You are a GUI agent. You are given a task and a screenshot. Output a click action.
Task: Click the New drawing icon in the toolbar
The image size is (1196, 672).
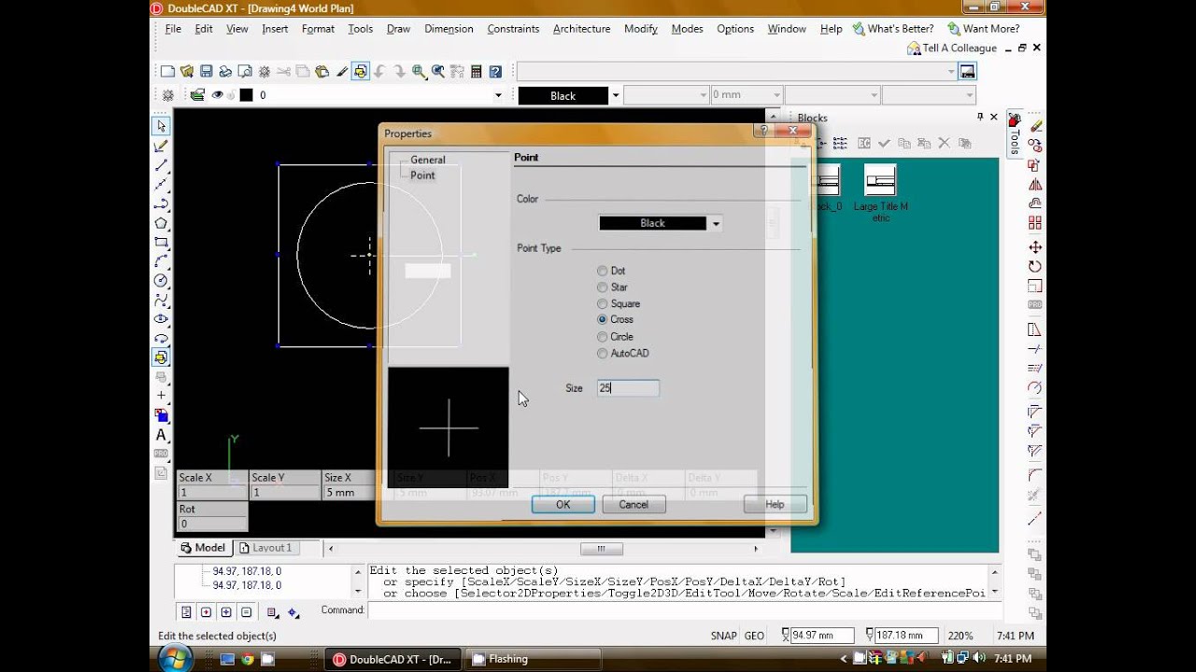(x=167, y=71)
